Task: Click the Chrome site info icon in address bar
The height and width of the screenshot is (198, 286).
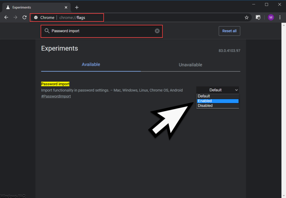Action: (x=36, y=18)
